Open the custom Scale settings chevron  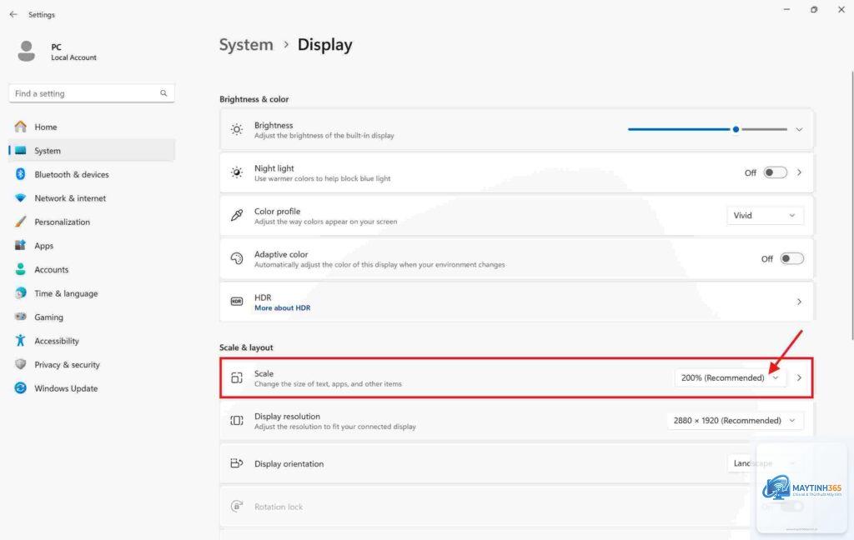click(799, 377)
